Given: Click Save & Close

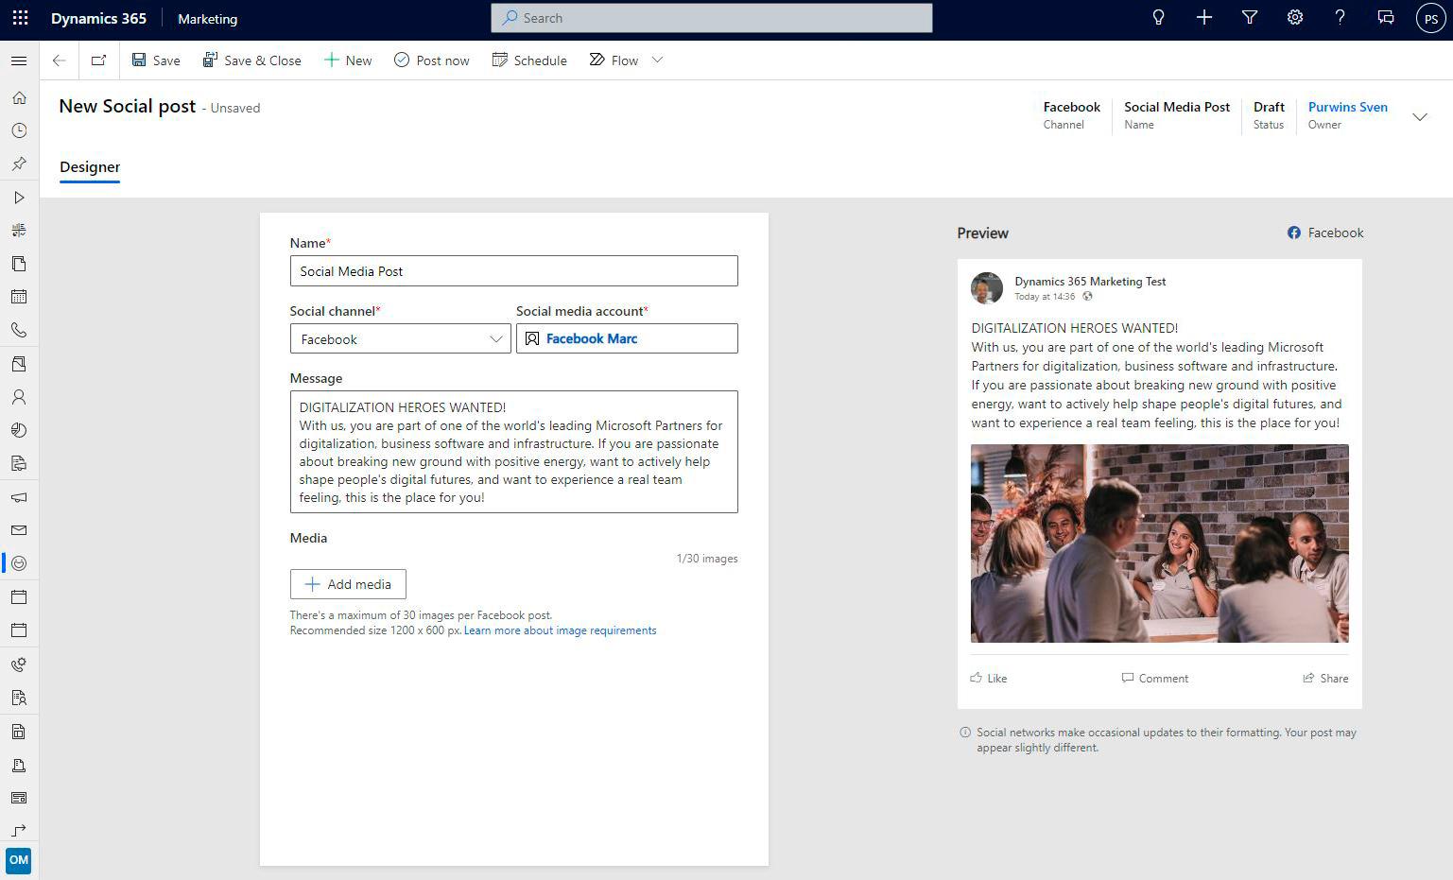Looking at the screenshot, I should 251,60.
